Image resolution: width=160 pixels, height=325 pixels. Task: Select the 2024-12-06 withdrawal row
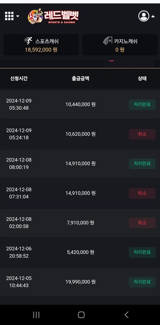[80, 252]
